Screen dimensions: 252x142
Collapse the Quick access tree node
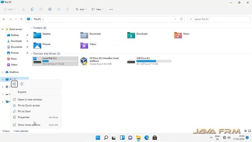[3, 29]
